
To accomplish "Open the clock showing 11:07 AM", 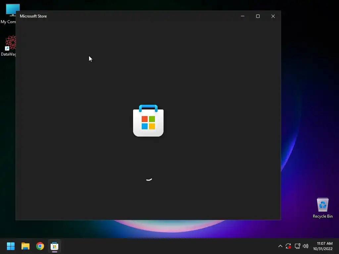I will tap(323, 246).
